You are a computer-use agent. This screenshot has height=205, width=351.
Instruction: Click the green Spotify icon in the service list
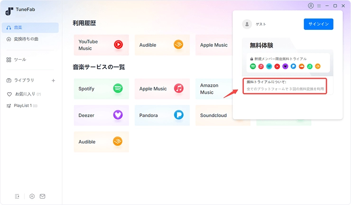click(118, 88)
